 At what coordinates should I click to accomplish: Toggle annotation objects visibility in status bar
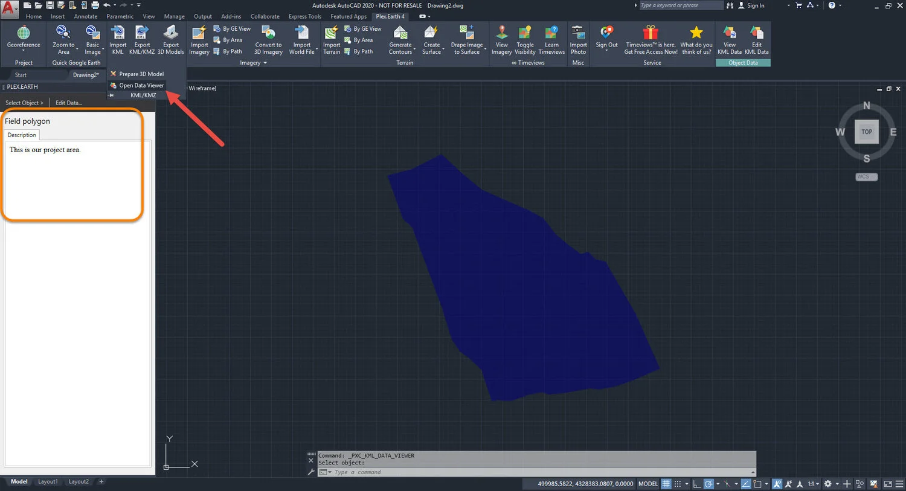777,484
